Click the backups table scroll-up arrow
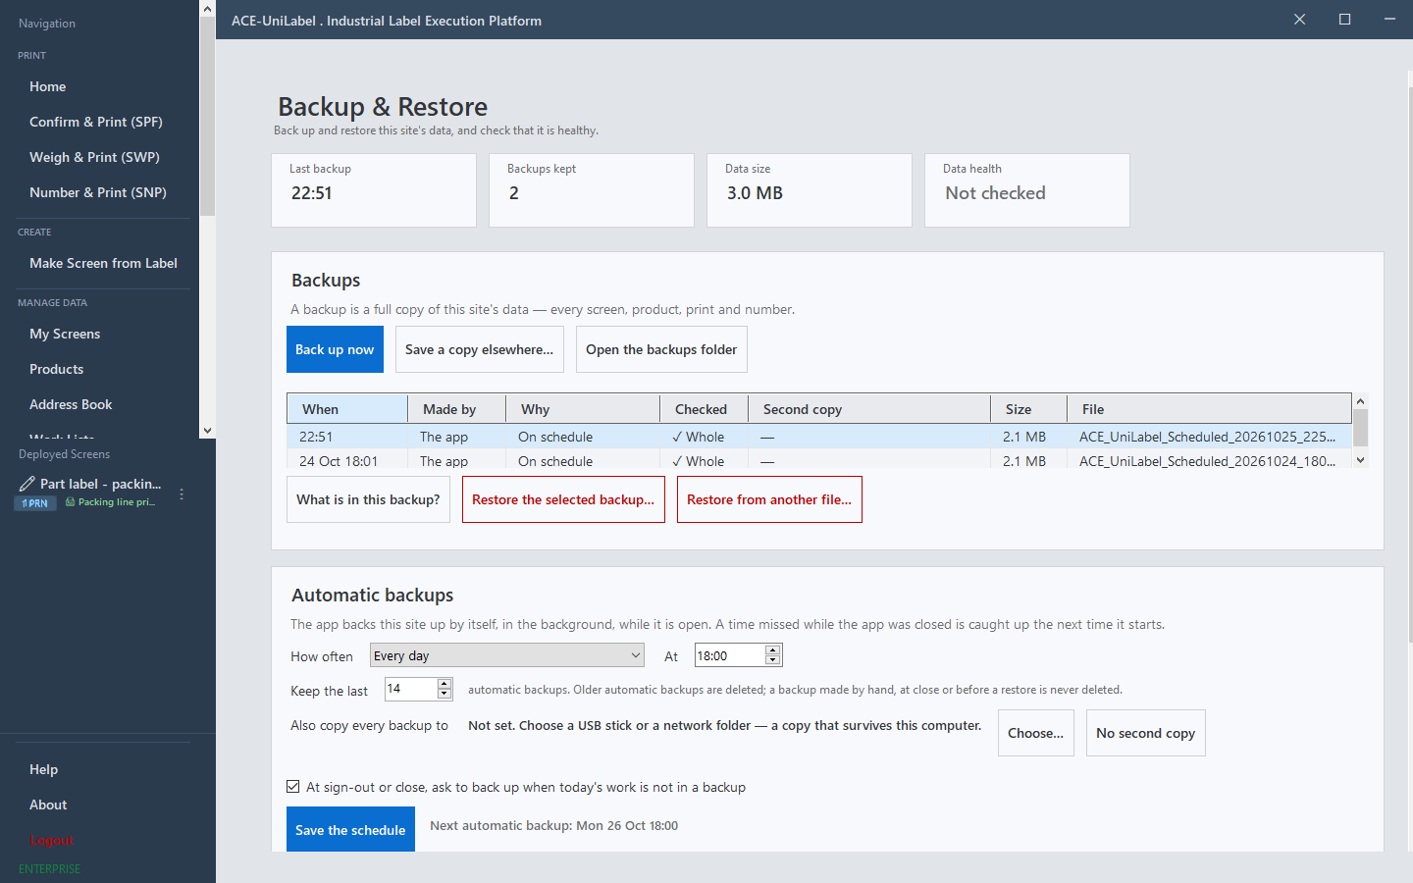1413x883 pixels. pos(1360,401)
